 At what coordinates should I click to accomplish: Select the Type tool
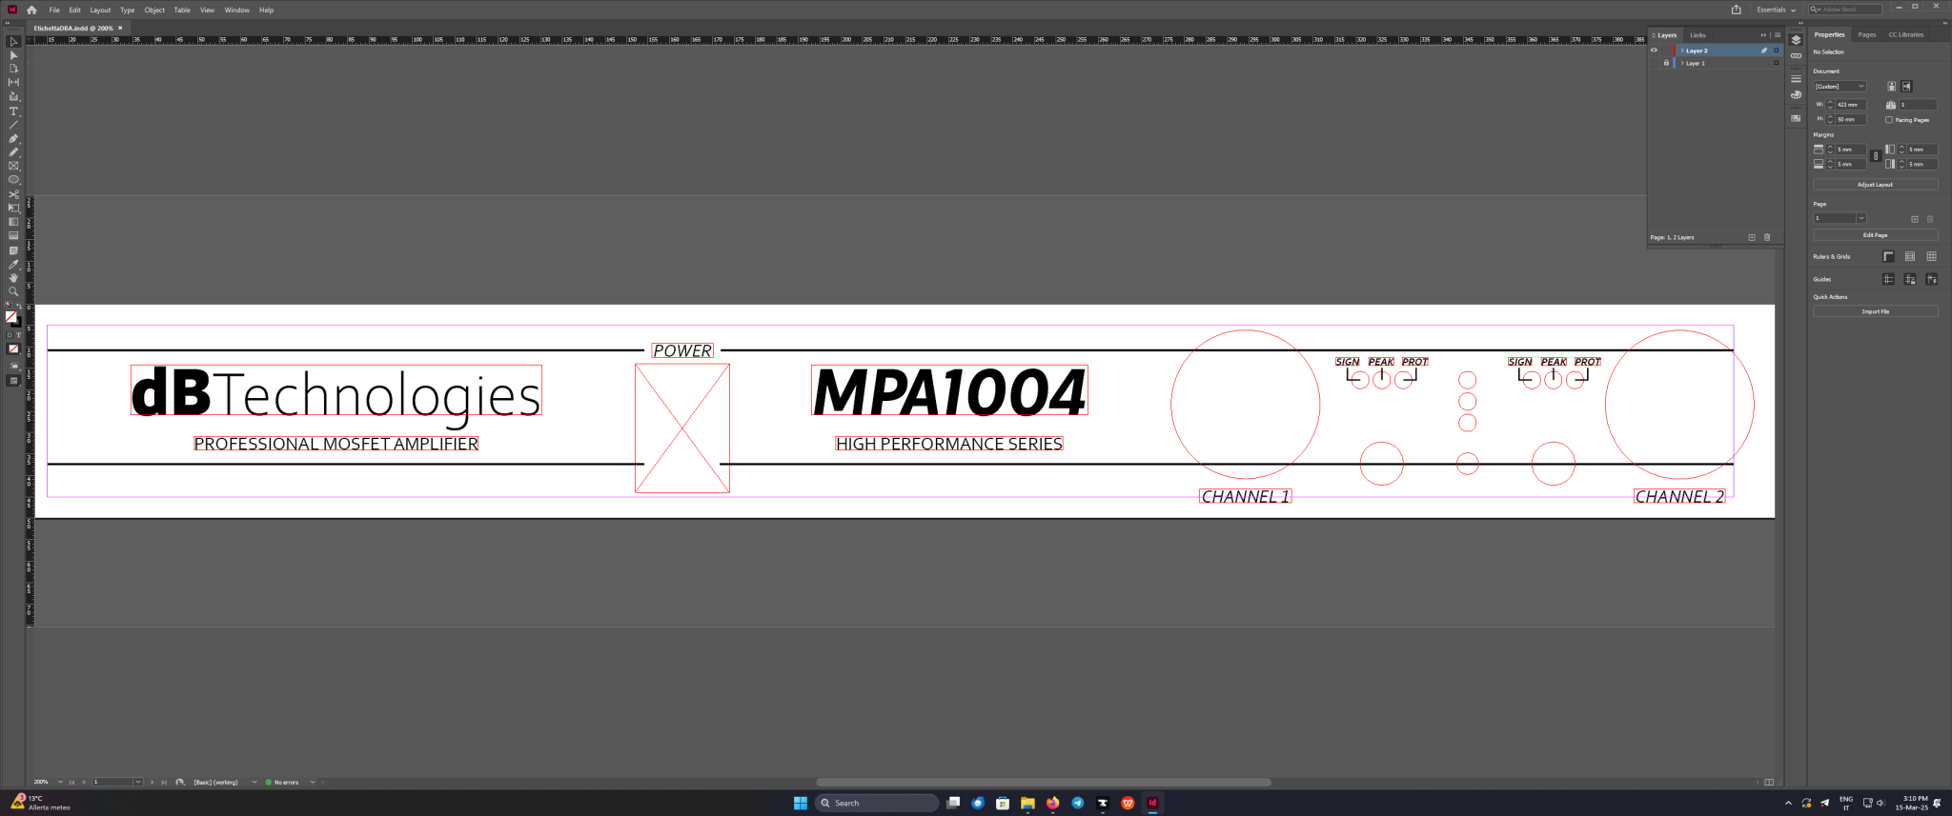pyautogui.click(x=13, y=111)
